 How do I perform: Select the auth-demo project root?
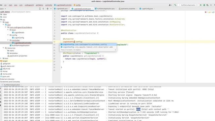point(5,12)
